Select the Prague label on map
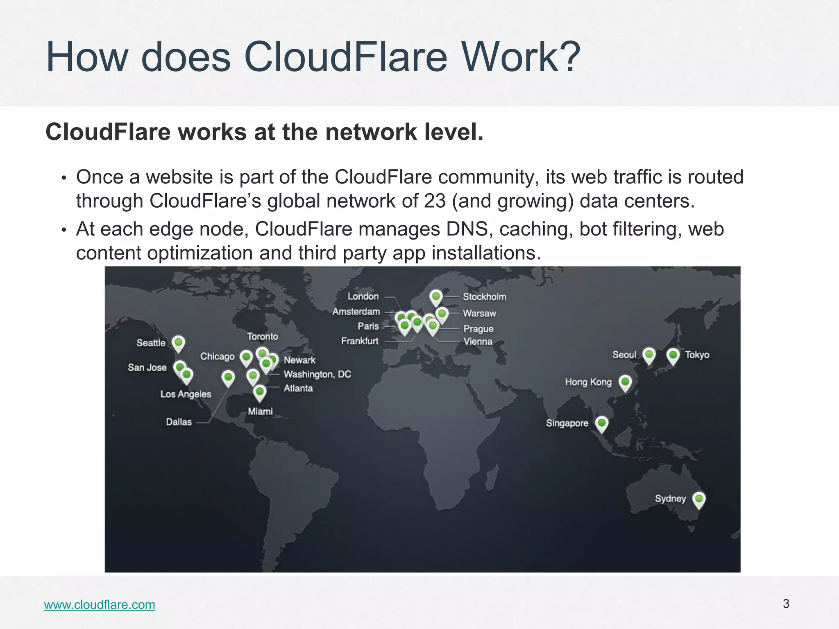This screenshot has width=839, height=629. [478, 329]
